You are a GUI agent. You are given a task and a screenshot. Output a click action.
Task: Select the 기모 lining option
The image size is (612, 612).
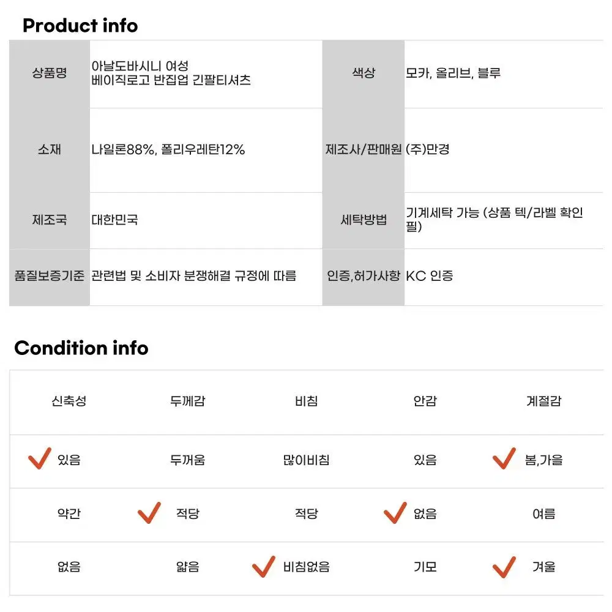point(425,567)
